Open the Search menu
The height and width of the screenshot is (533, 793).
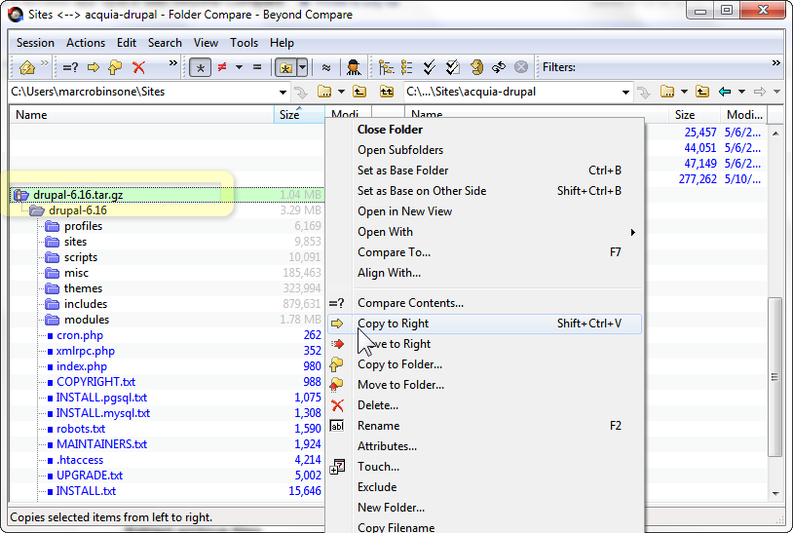coord(165,43)
